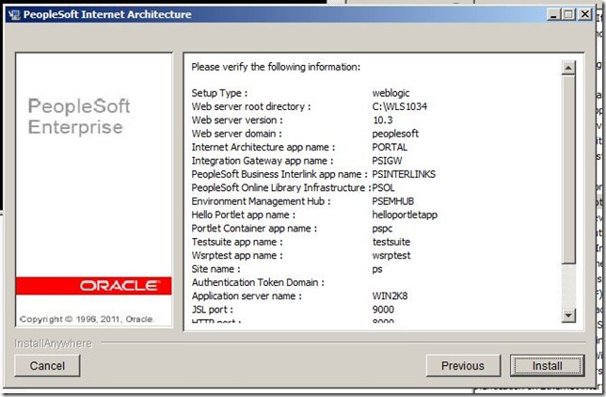This screenshot has height=397, width=606.
Task: Click the red Oracle logo
Action: [93, 285]
